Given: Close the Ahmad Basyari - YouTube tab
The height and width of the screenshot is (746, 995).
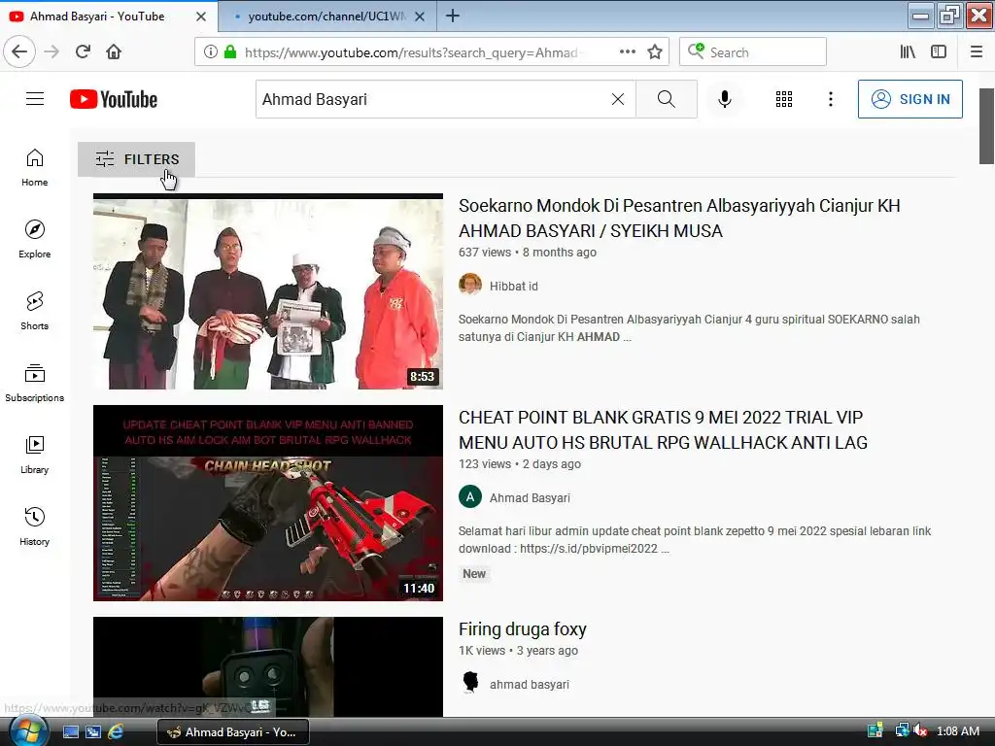Looking at the screenshot, I should click(201, 17).
